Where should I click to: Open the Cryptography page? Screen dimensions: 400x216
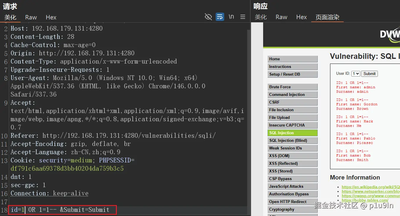tap(293, 209)
